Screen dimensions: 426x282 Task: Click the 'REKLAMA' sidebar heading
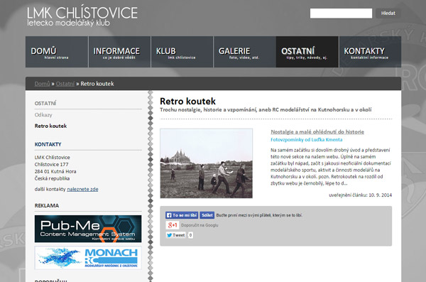click(x=47, y=205)
